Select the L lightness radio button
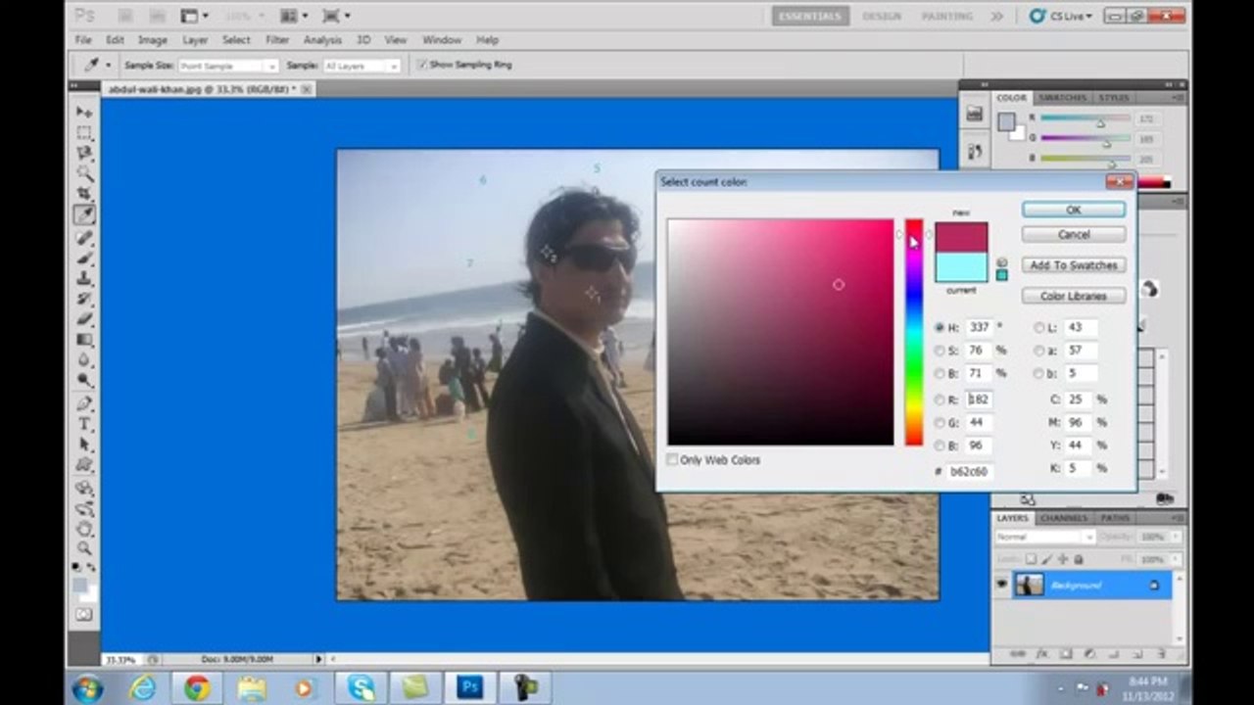Viewport: 1254px width, 705px height. point(1039,327)
